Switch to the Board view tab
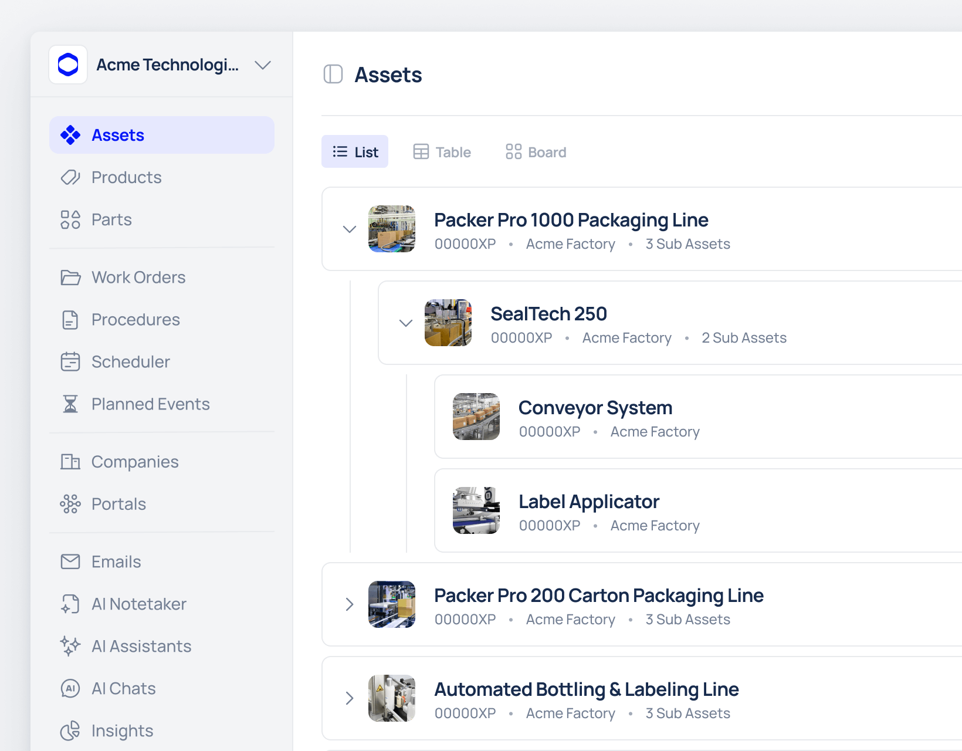This screenshot has width=962, height=751. (536, 151)
